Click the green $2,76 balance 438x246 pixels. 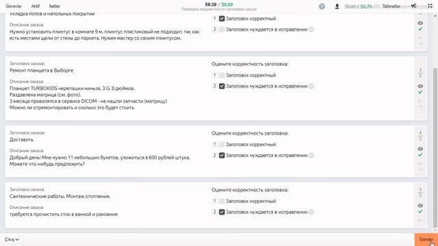click(x=366, y=6)
